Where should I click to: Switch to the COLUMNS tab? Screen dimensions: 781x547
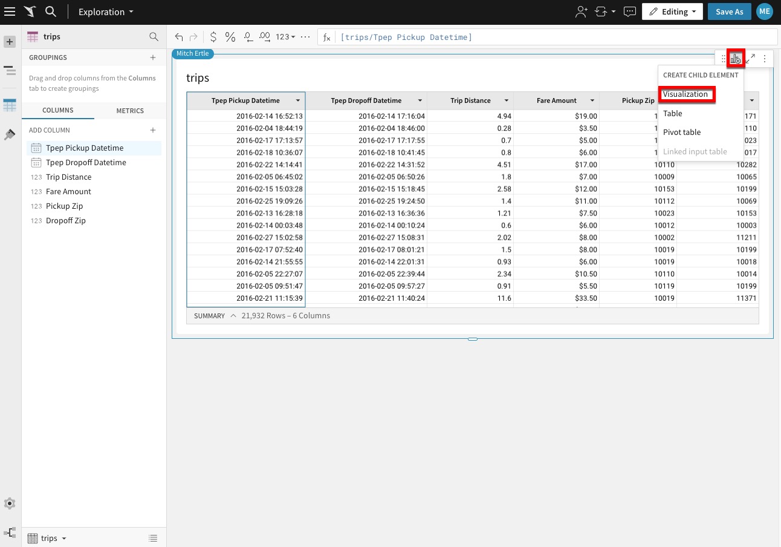[x=58, y=111]
